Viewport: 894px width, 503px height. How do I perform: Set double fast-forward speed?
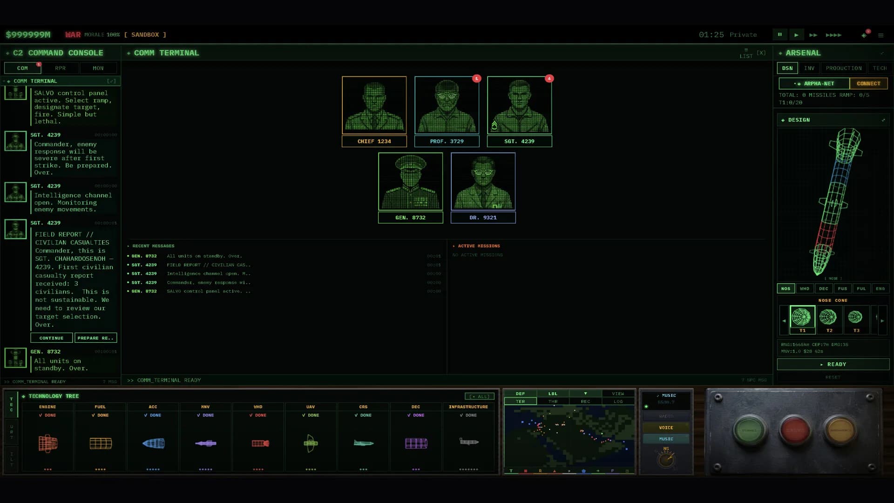pyautogui.click(x=813, y=35)
